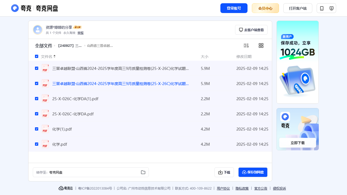Click the SVIP badge next to sharer name
Viewport: 347px width, 195px height.
point(78,27)
